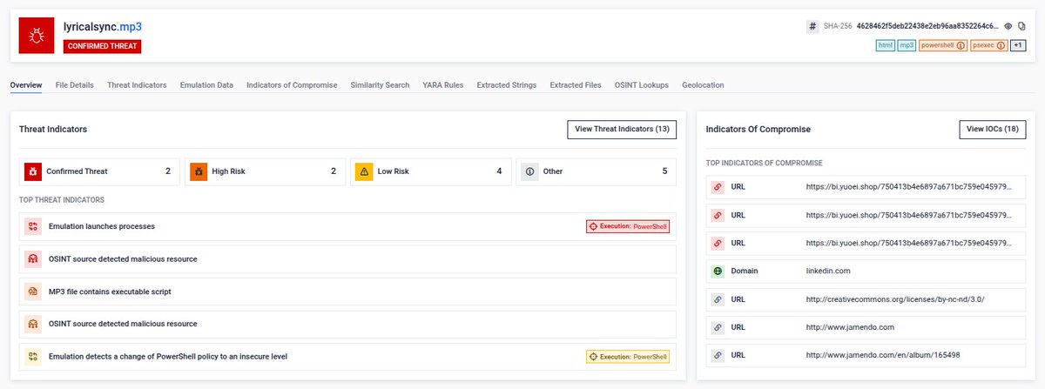
Task: Click the yellow Low Risk warning icon
Action: coord(364,171)
